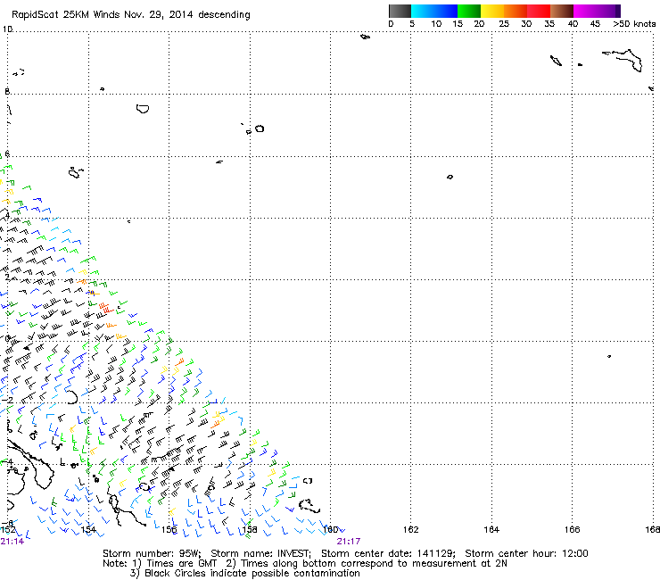Click the map title "RapidScat 25KM Winds"

click(x=66, y=14)
